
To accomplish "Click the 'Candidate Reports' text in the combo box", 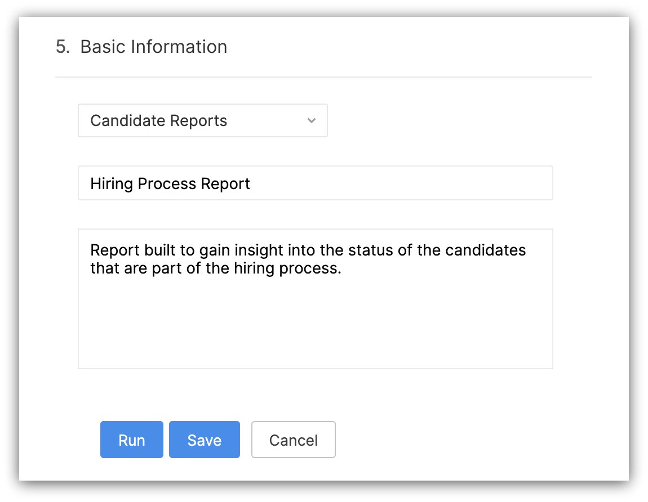I will 159,120.
